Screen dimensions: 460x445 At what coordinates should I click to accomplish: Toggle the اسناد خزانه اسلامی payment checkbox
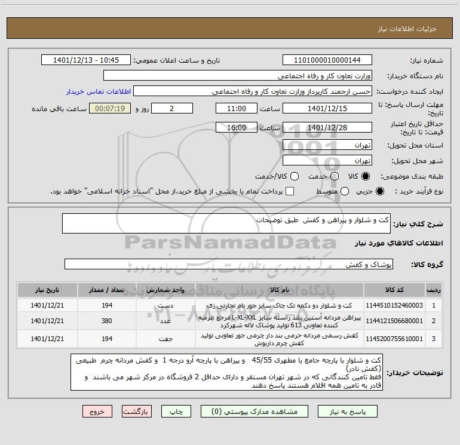coord(290,191)
